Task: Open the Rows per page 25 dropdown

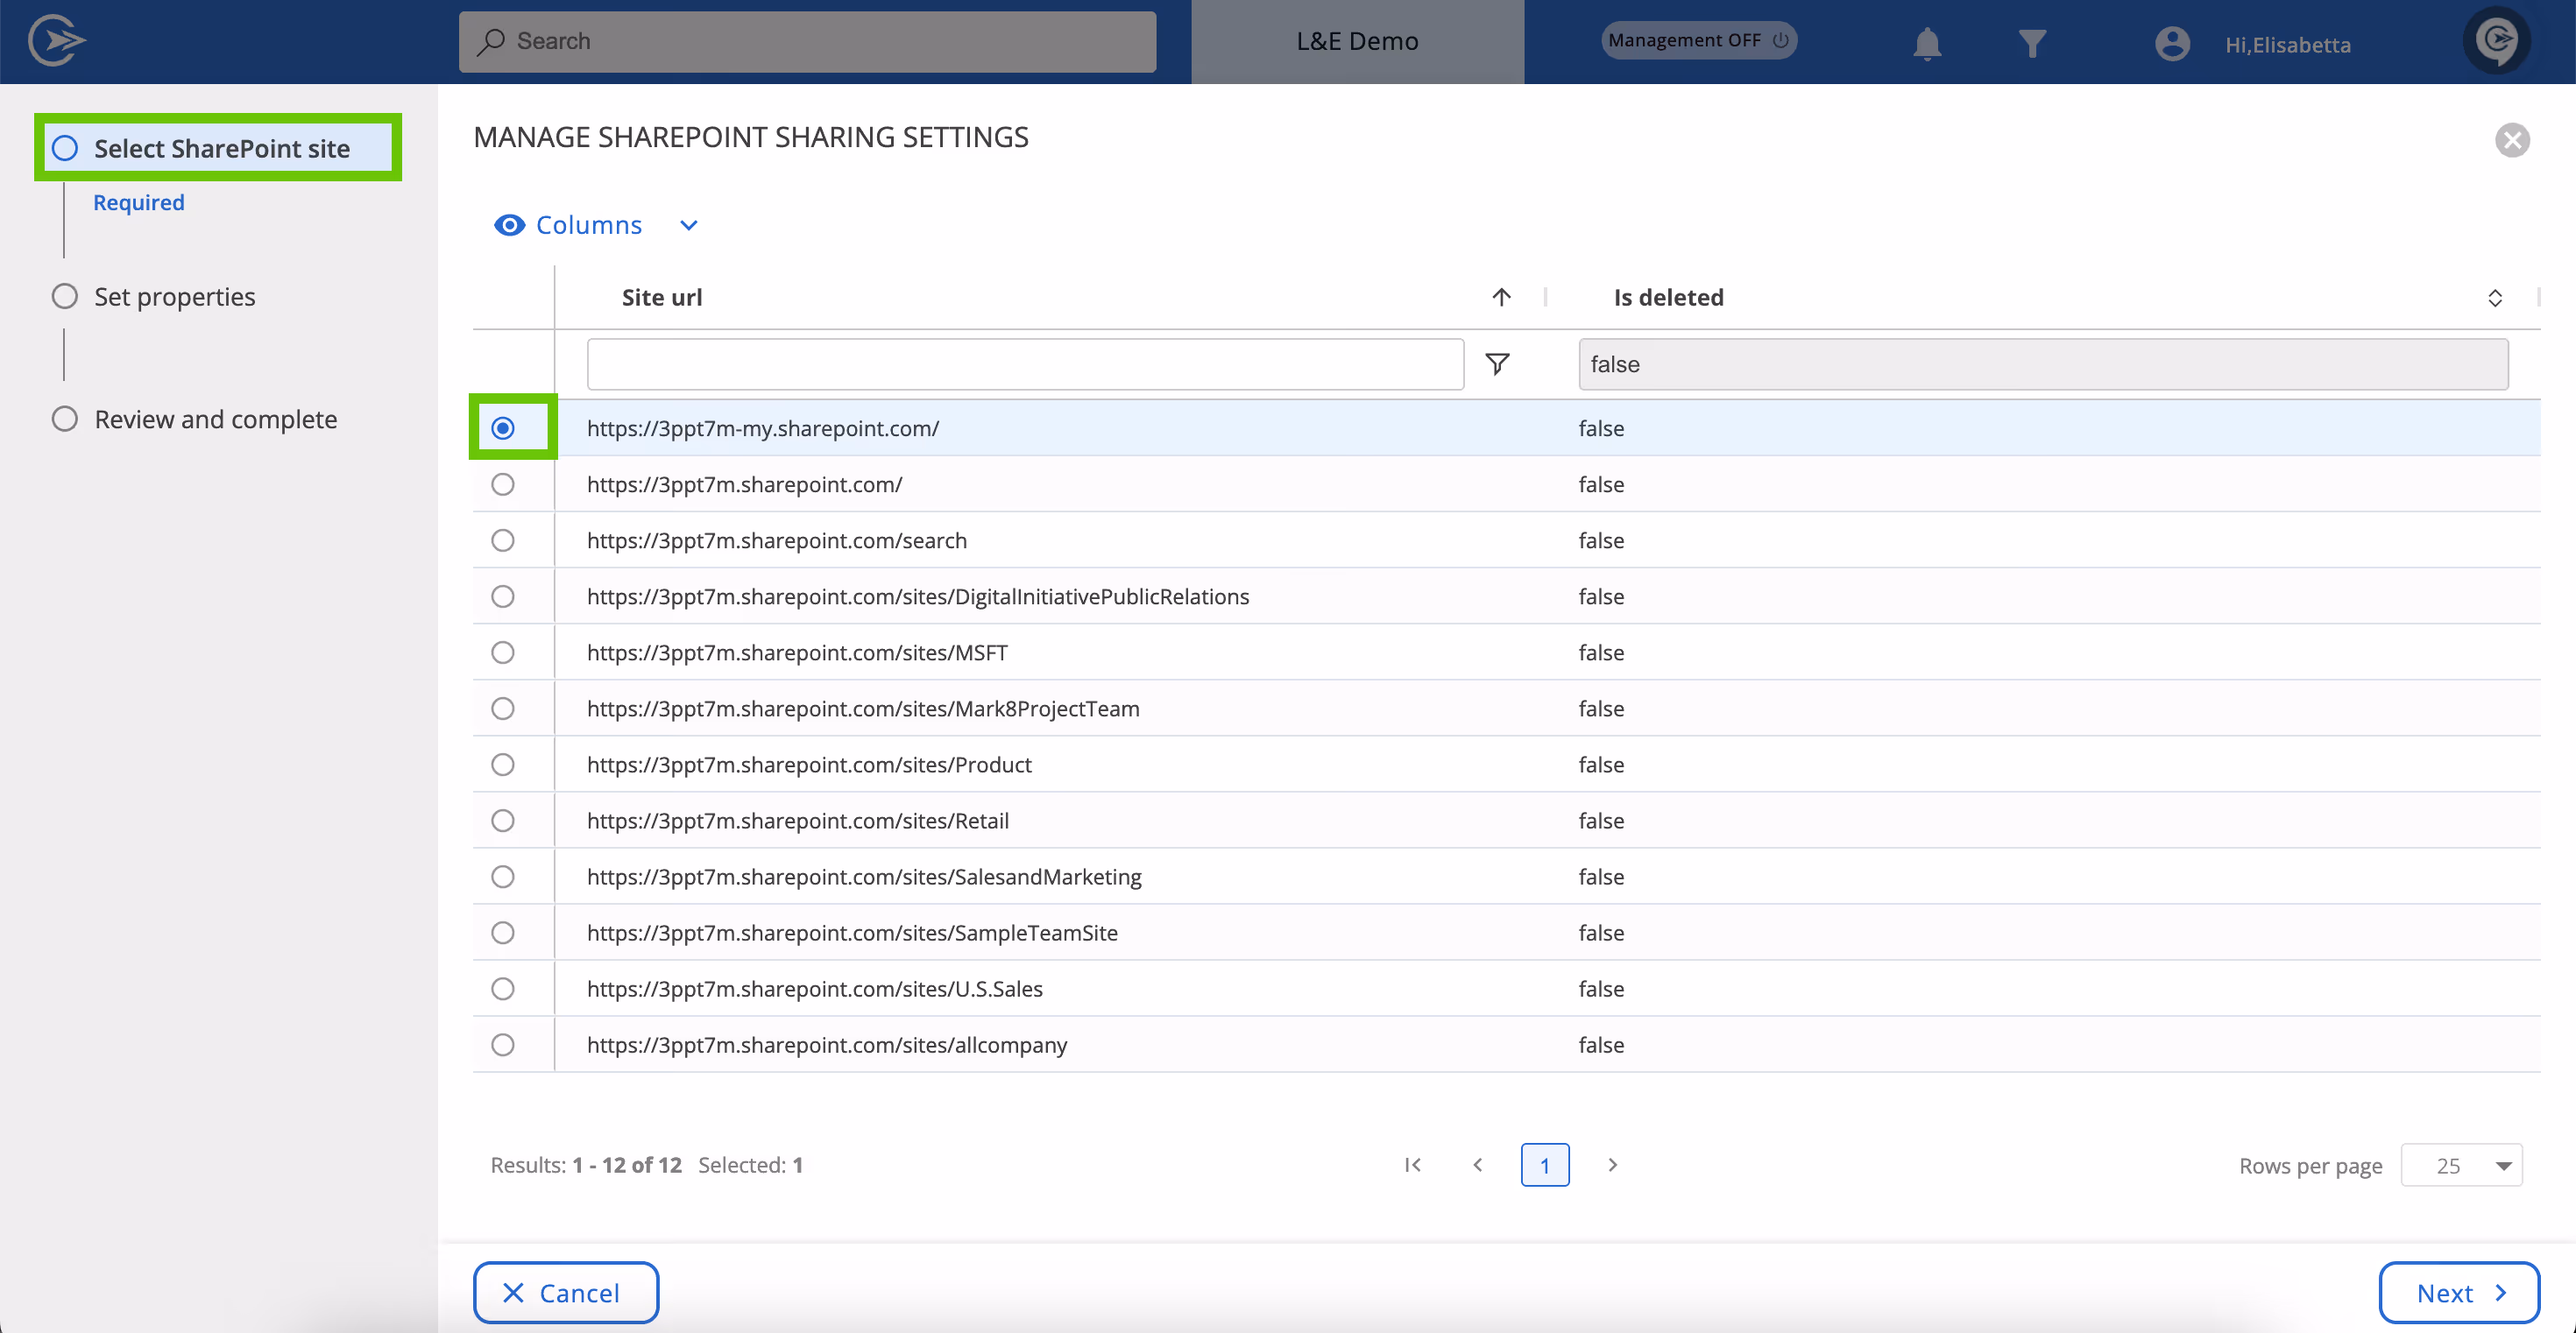Action: click(x=2462, y=1165)
